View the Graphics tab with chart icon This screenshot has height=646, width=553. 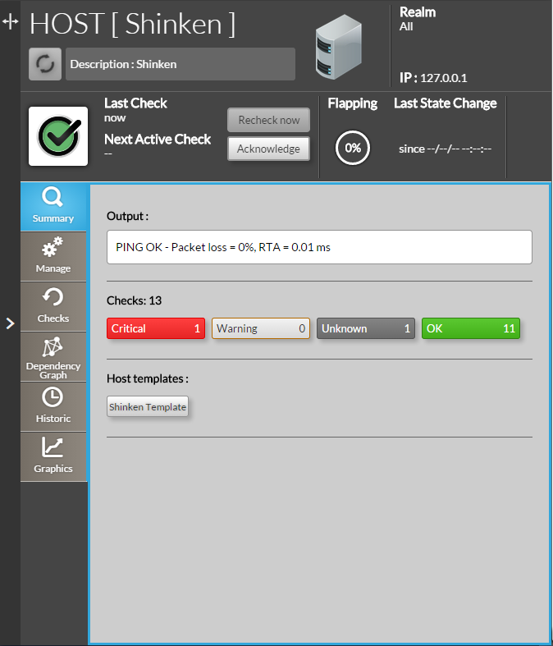coord(53,456)
